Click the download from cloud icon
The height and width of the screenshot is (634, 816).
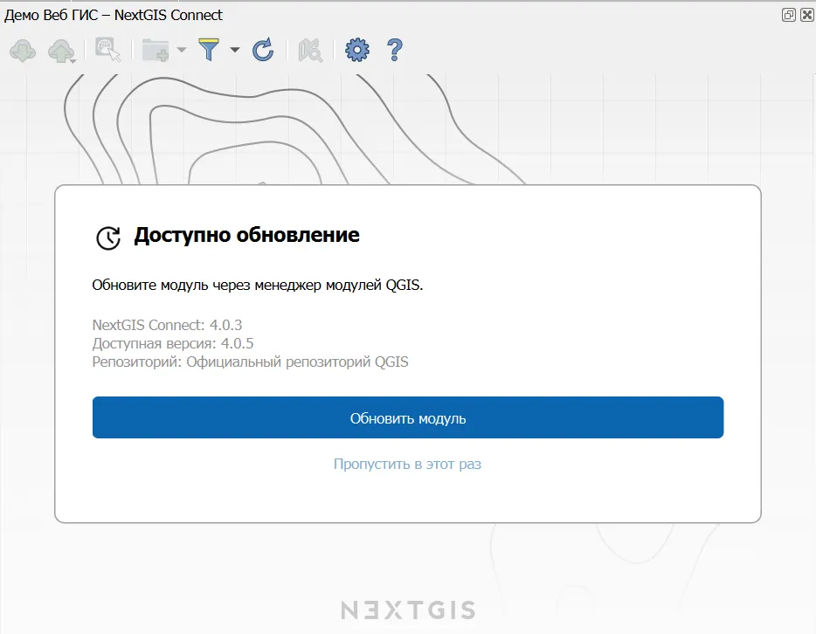(x=23, y=51)
